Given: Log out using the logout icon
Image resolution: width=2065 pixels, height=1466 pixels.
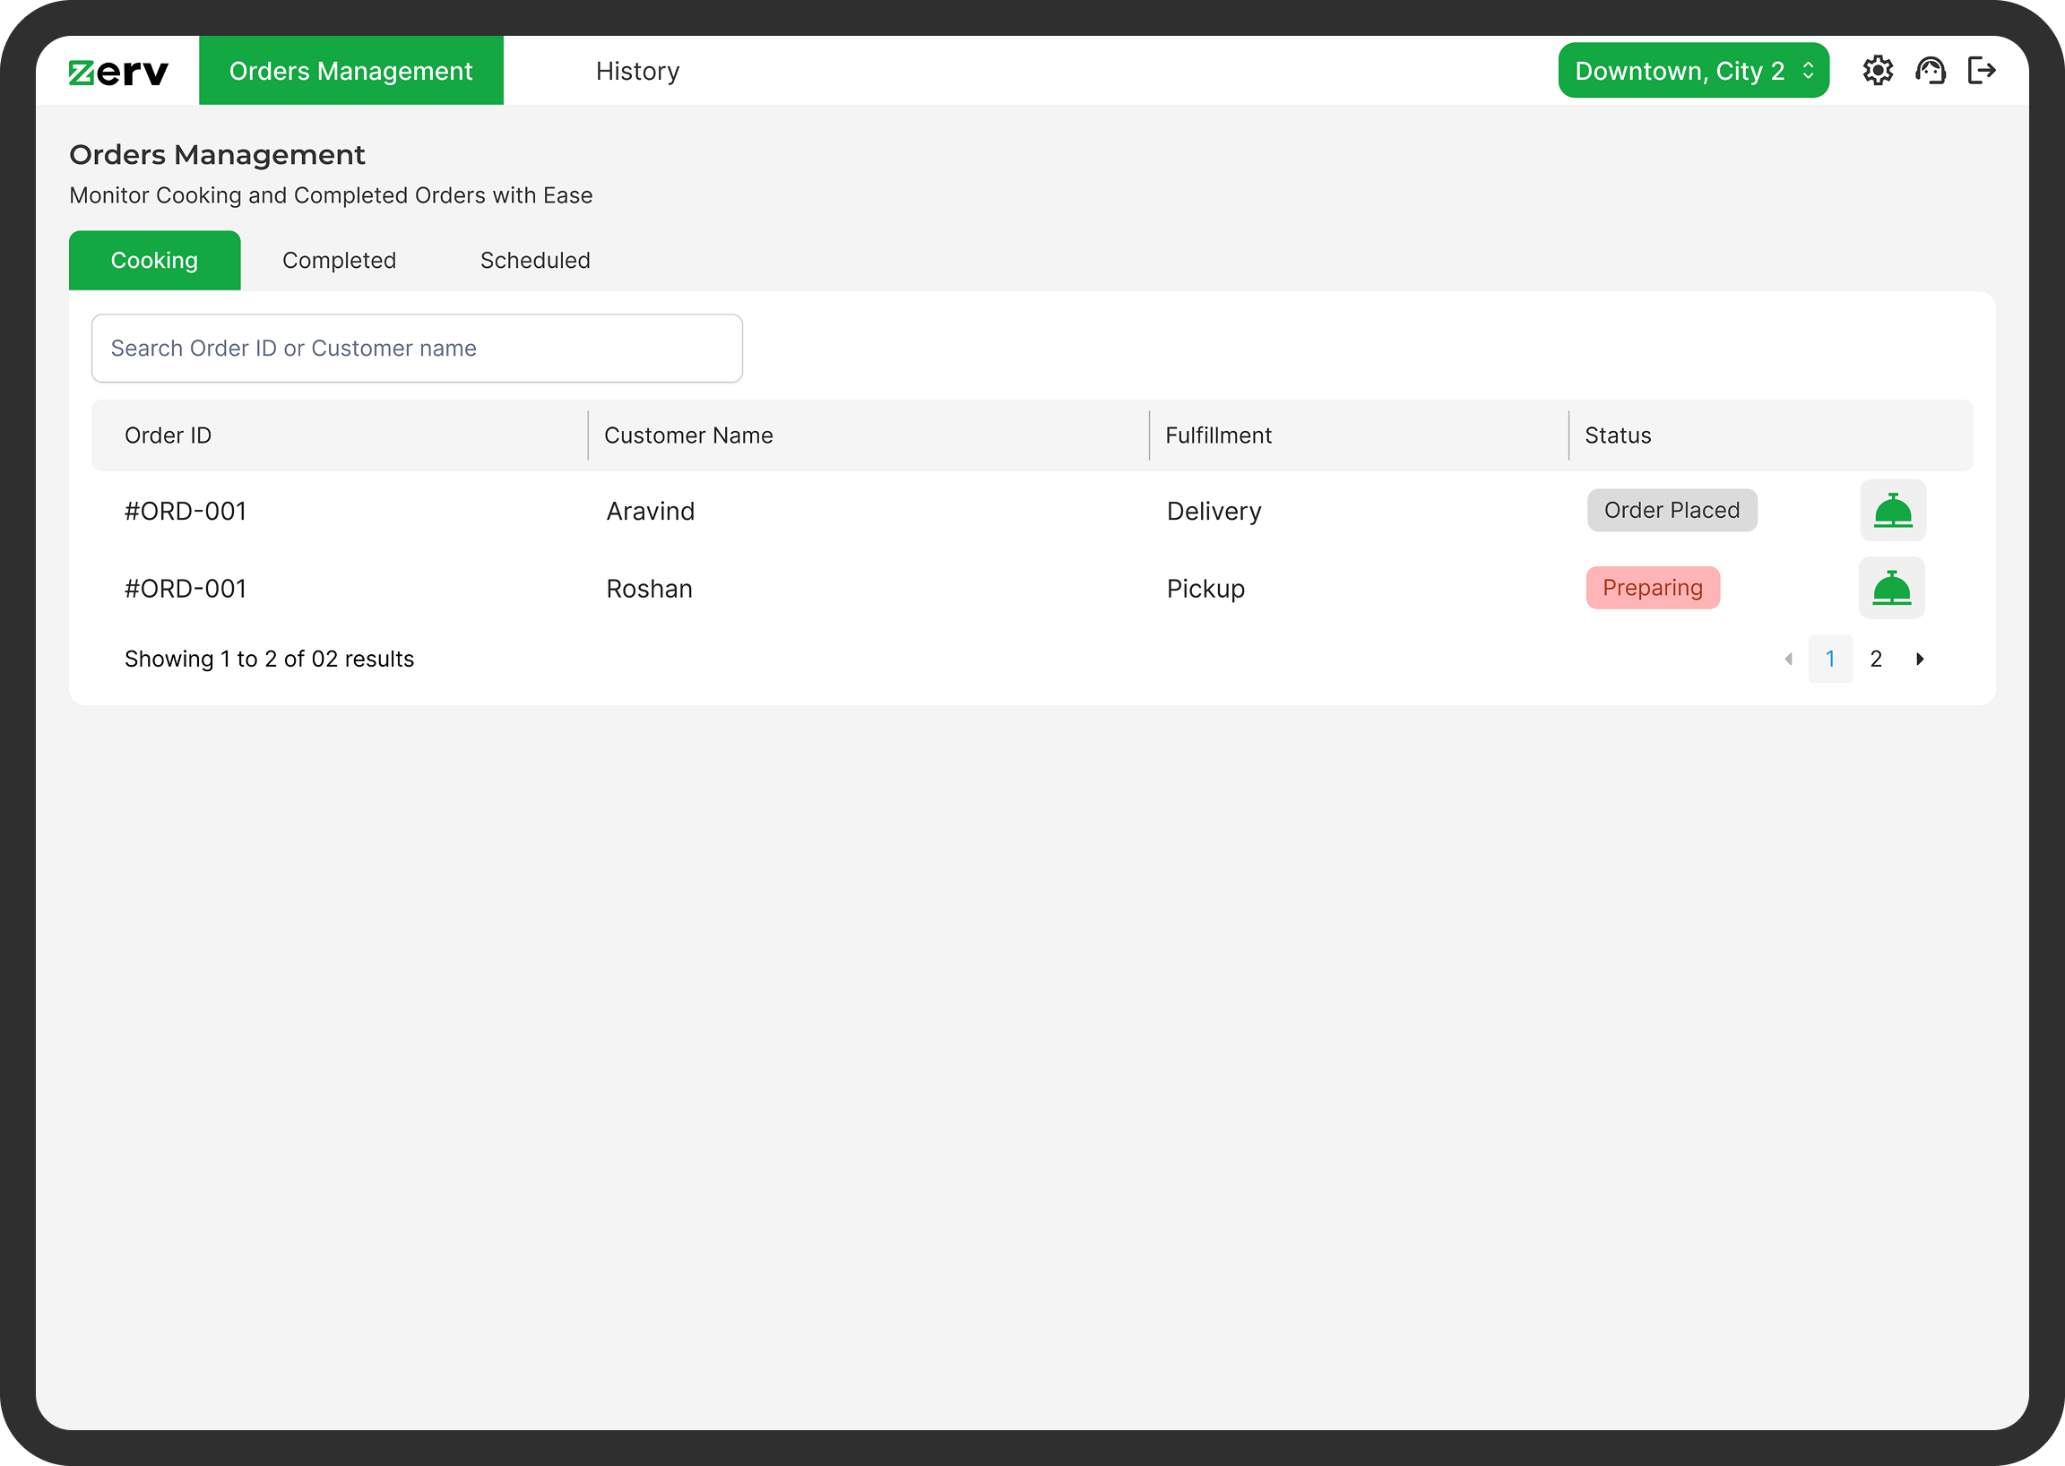Looking at the screenshot, I should pyautogui.click(x=1983, y=71).
